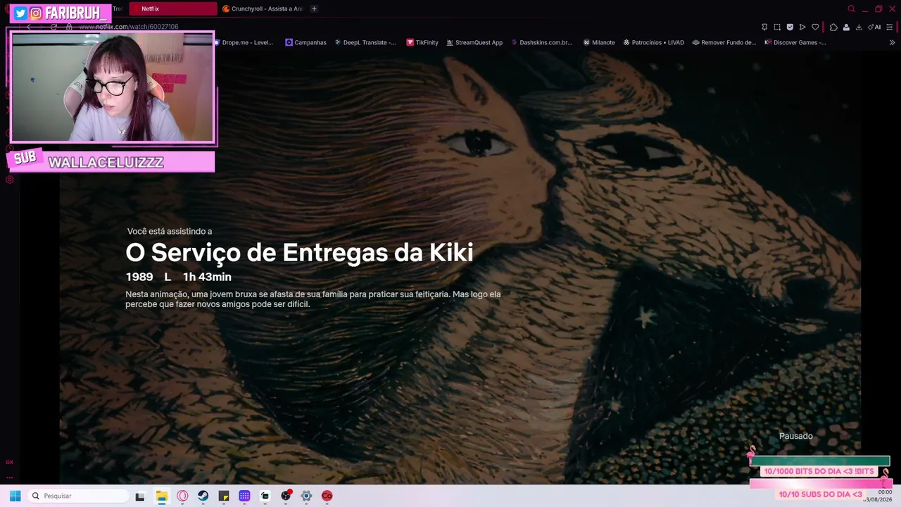Click the 'Pausado' status text
Viewport: 901px width, 507px height.
tap(796, 437)
